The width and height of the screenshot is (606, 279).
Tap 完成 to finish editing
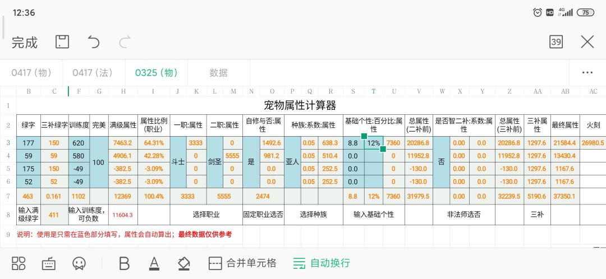coord(24,42)
